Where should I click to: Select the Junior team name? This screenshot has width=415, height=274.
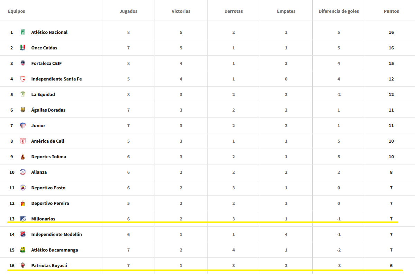pos(38,125)
